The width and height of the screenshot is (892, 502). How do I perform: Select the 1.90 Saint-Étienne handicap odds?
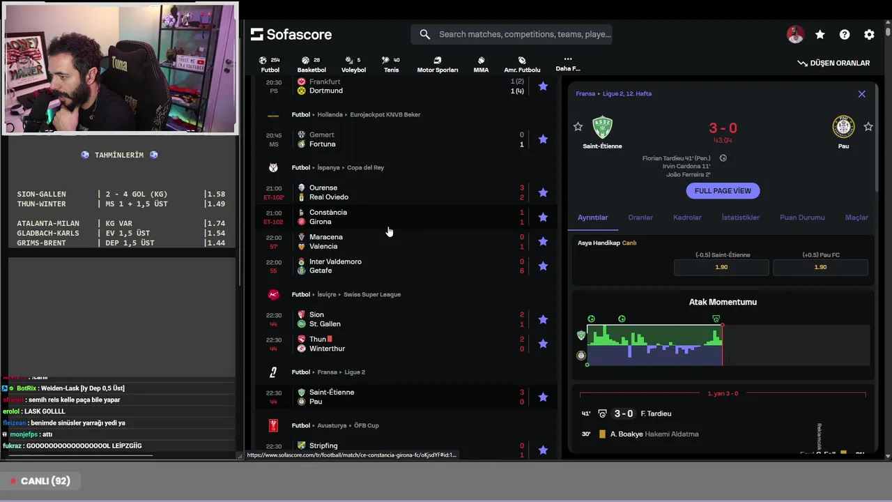(721, 267)
